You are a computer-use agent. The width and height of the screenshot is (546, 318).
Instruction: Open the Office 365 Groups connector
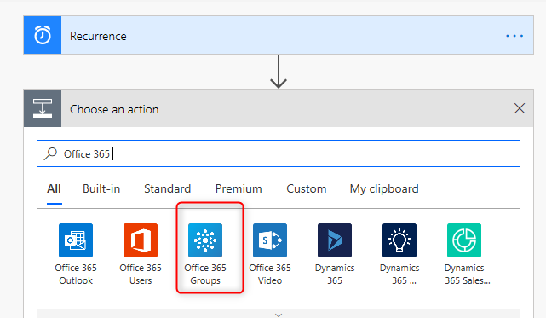205,240
